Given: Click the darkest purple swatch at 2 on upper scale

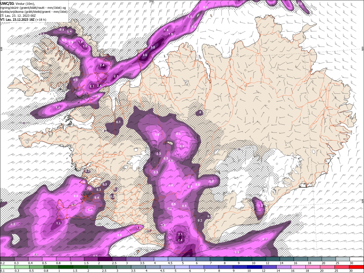Looking at the screenshot, I should click(x=105, y=259).
